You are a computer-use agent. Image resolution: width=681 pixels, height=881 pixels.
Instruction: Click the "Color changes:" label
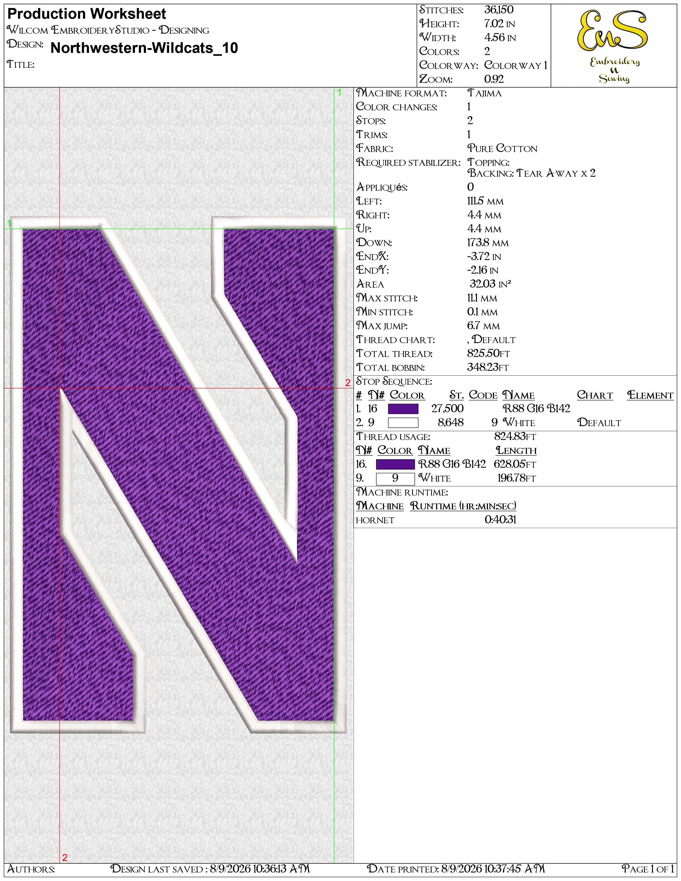[397, 107]
